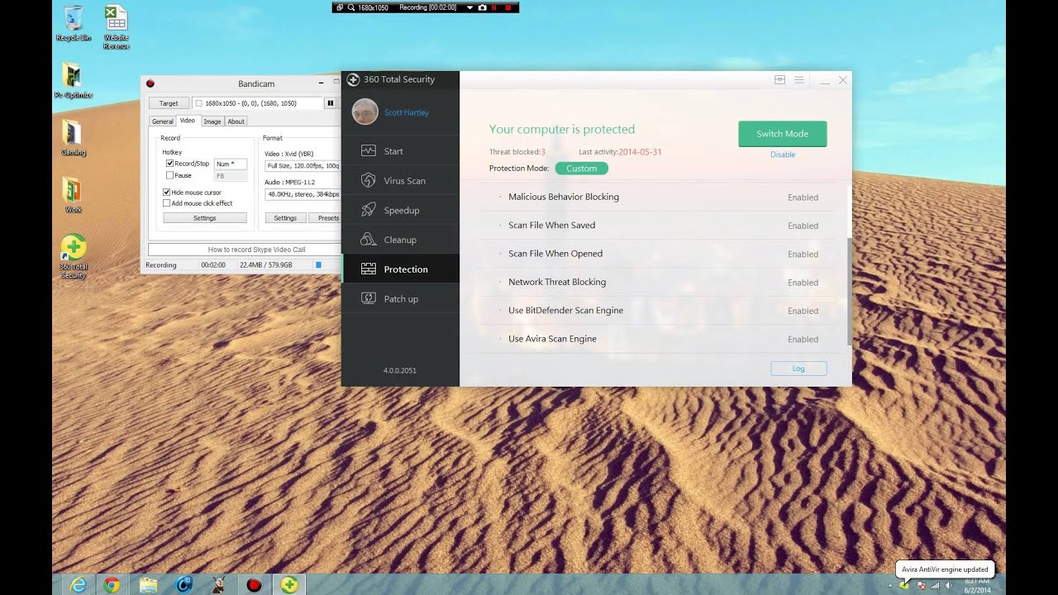This screenshot has width=1058, height=595.
Task: Open the Gaming desktop folder
Action: [x=73, y=138]
